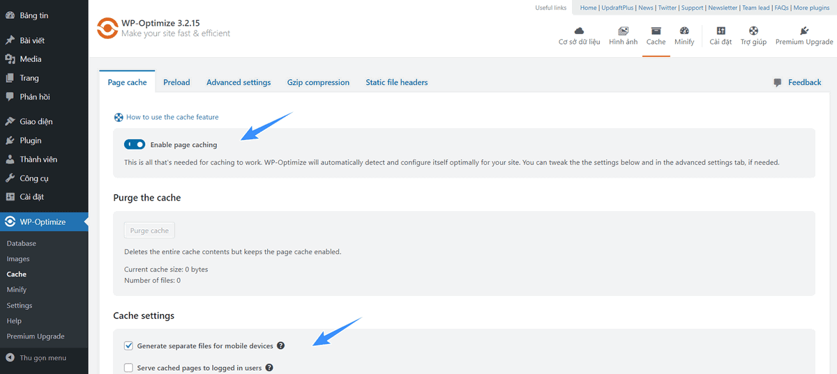
Task: Click the 'Cache settings' heading
Action: [x=144, y=315]
